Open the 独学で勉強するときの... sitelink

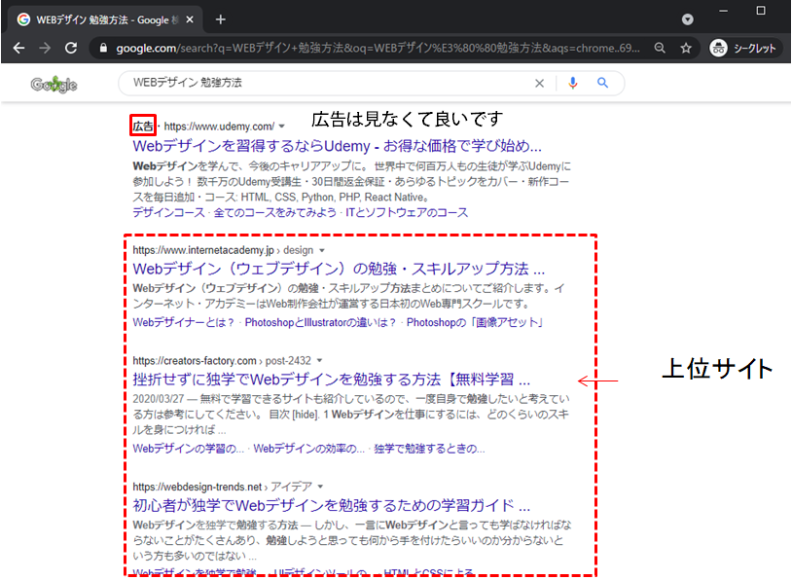(429, 449)
